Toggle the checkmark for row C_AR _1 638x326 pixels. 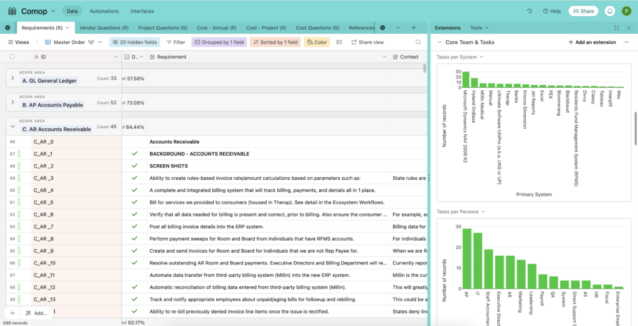click(135, 154)
